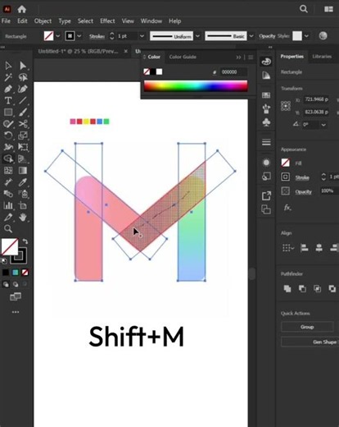Open the Color panel palette icon in dock

point(266,62)
